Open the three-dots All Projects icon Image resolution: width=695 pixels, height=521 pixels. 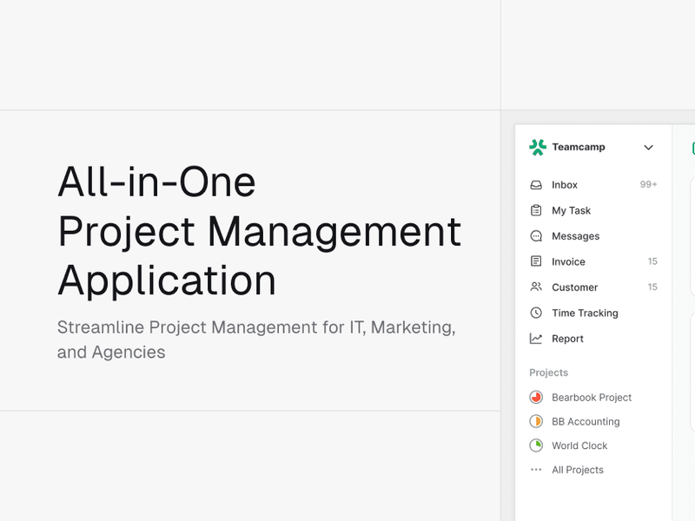click(x=536, y=470)
